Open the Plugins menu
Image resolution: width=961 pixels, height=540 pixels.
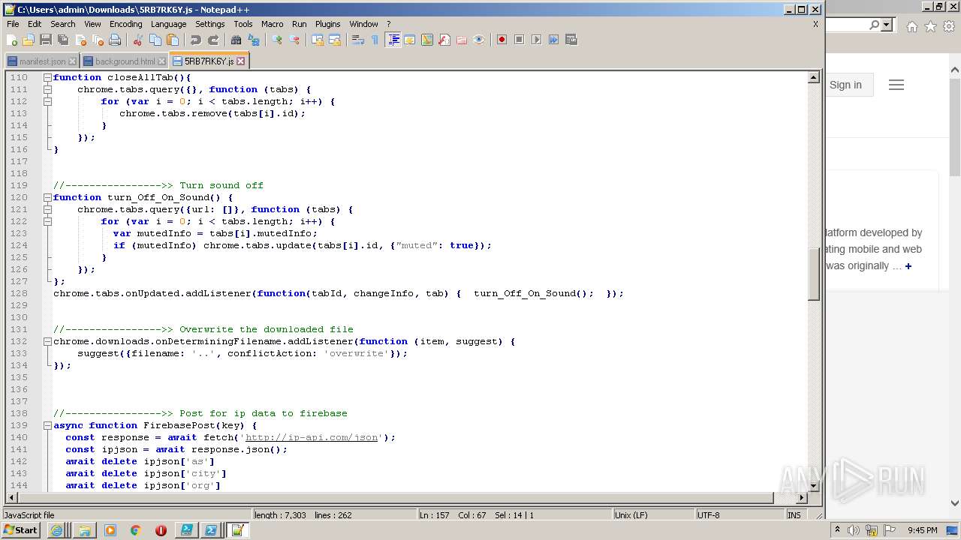(327, 24)
